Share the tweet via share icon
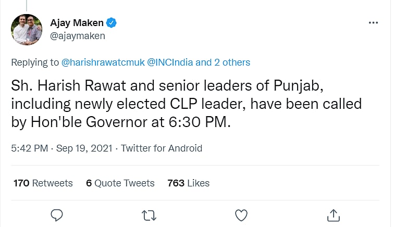The width and height of the screenshot is (394, 227). [x=334, y=215]
